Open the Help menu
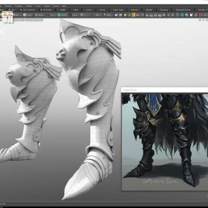 click(64, 6)
